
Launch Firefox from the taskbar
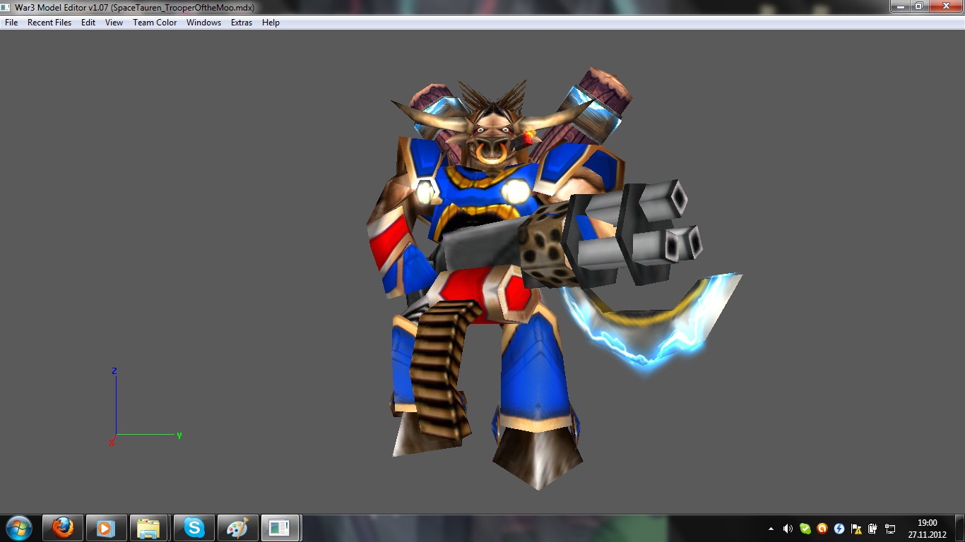pos(63,528)
